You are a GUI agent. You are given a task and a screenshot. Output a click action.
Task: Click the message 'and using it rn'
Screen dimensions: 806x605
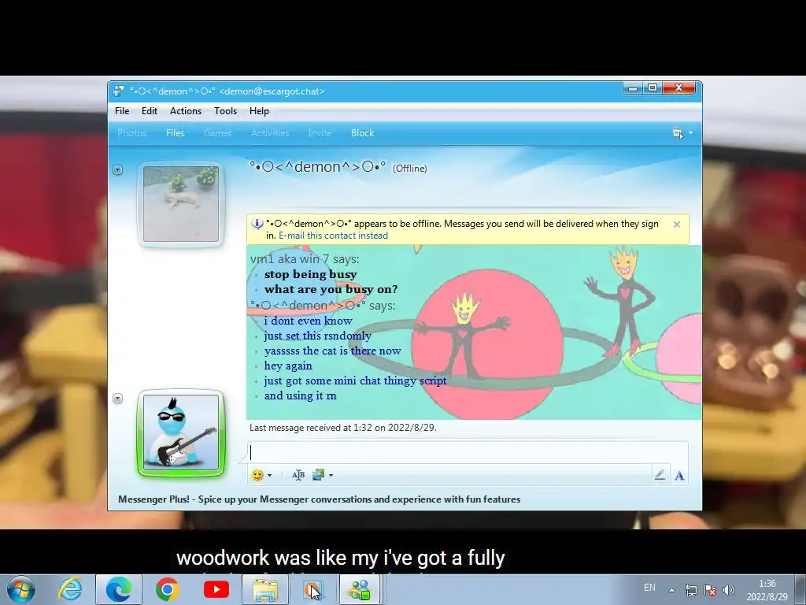[300, 395]
